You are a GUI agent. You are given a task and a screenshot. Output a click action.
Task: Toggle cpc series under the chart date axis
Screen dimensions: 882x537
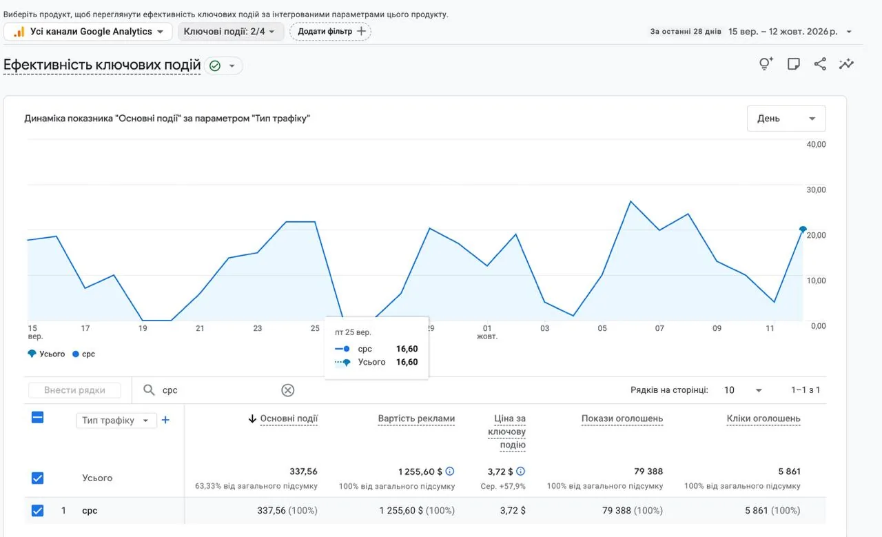84,354
